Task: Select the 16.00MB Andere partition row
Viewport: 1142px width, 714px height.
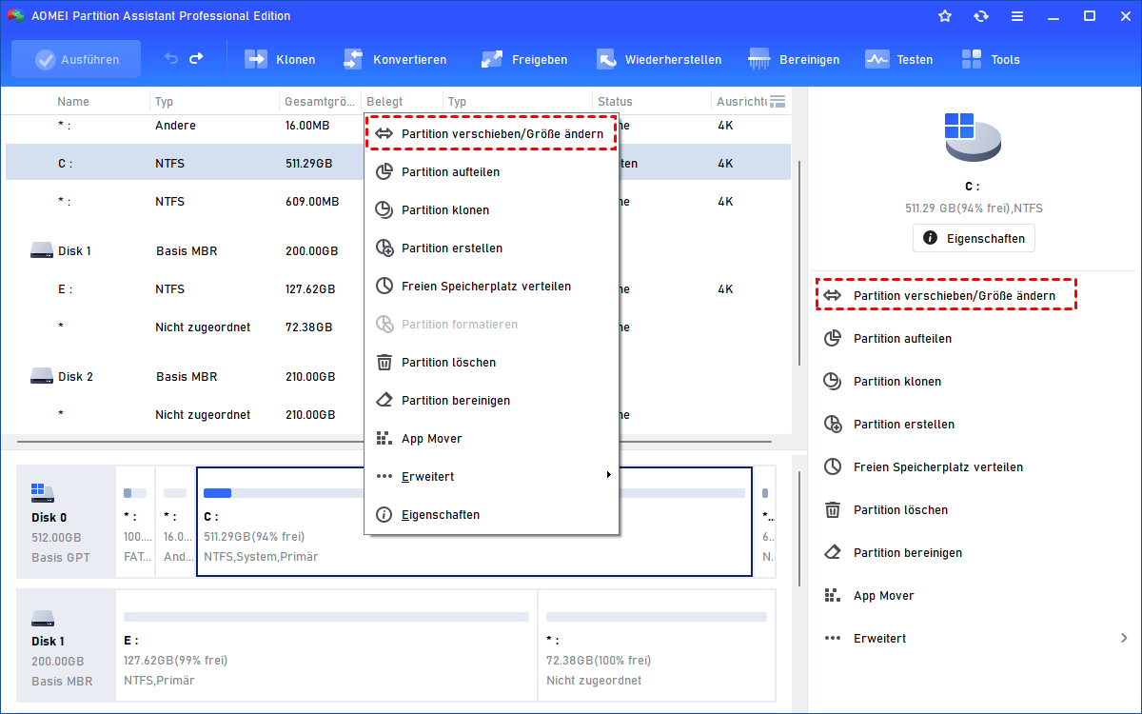Action: tap(398, 125)
